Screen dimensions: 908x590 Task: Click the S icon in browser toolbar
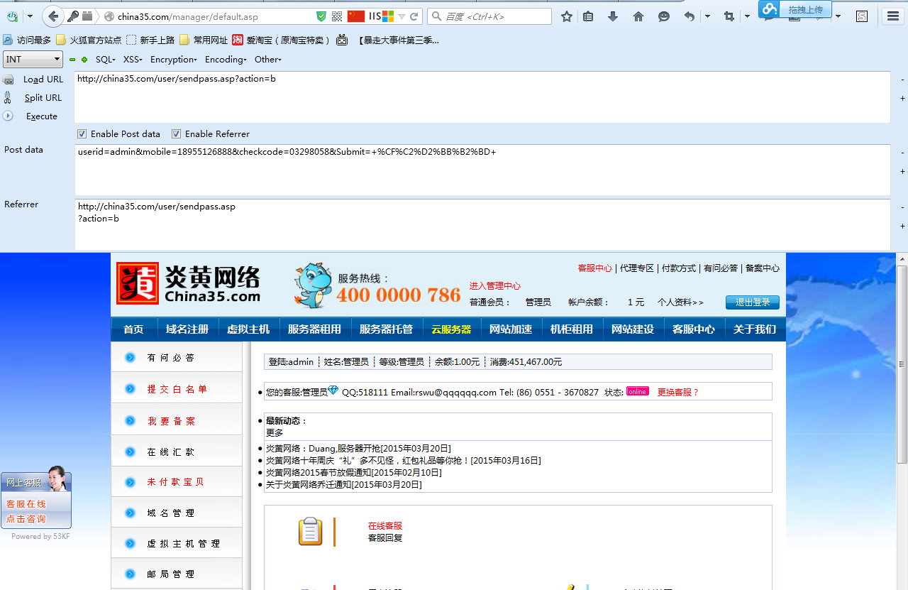pos(861,16)
